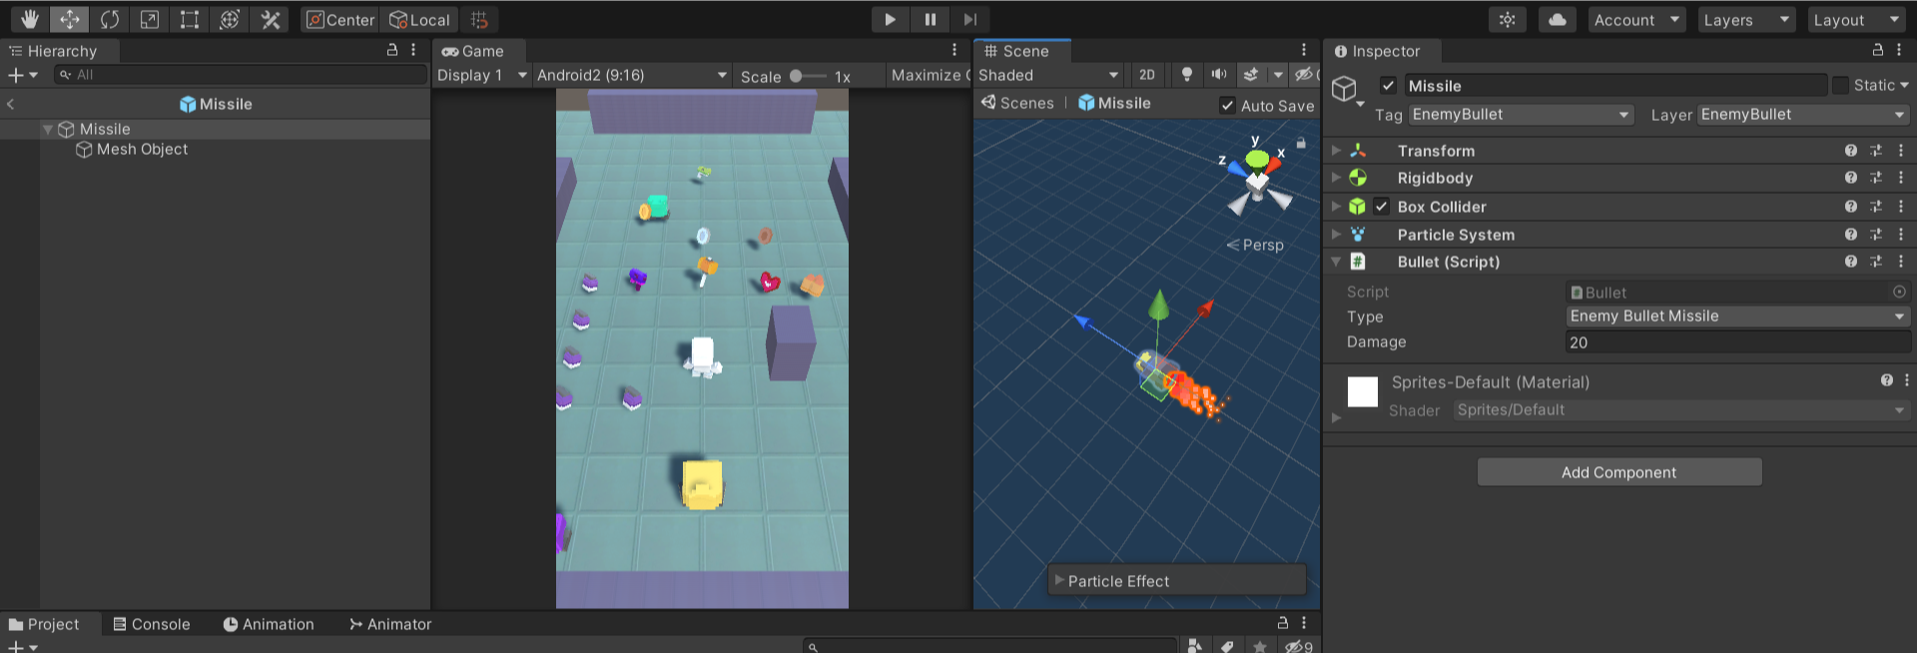
Task: Go back from Missile prefab
Action: (x=11, y=104)
